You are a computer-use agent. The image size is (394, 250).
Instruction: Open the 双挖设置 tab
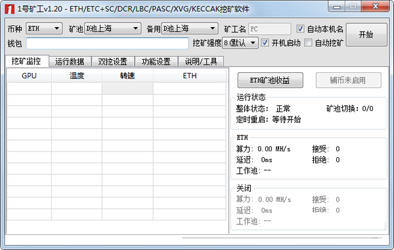pos(113,62)
